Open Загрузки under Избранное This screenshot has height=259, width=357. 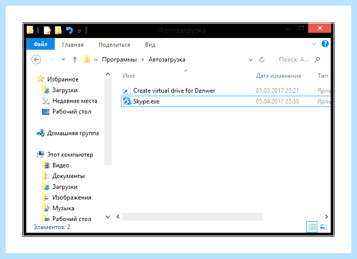pos(65,90)
